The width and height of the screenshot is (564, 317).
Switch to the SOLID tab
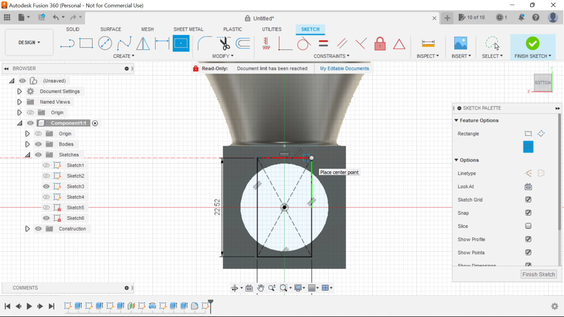[72, 29]
